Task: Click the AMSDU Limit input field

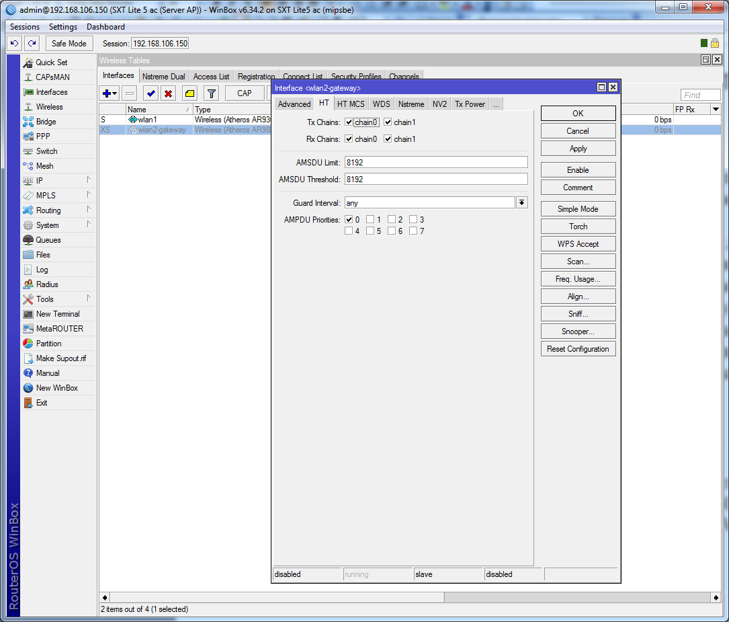Action: [x=436, y=163]
